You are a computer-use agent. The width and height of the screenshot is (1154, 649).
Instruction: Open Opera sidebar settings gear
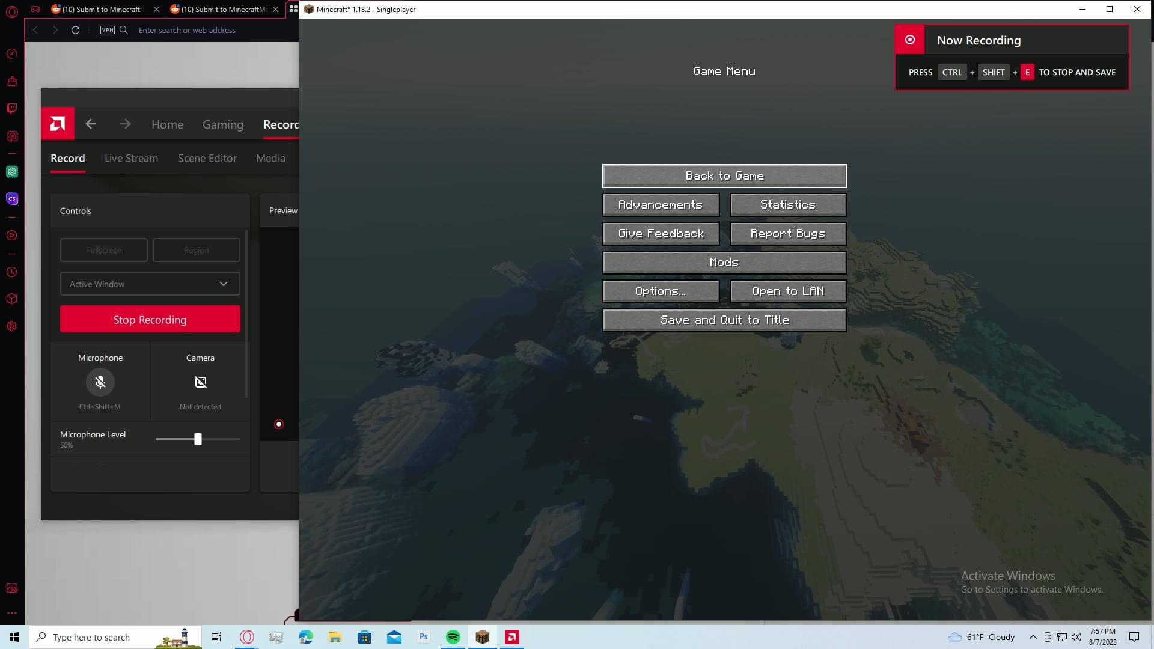pyautogui.click(x=12, y=326)
